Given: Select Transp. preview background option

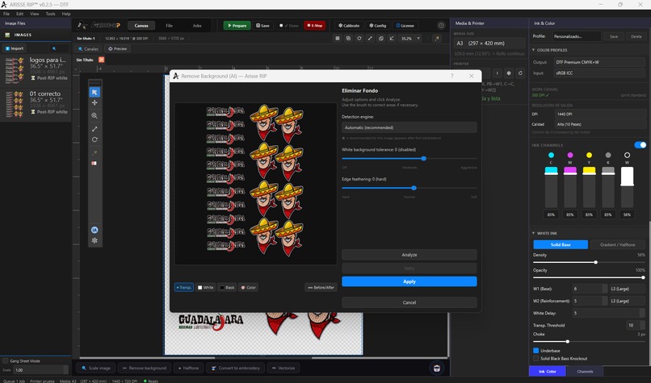Looking at the screenshot, I should click(184, 287).
